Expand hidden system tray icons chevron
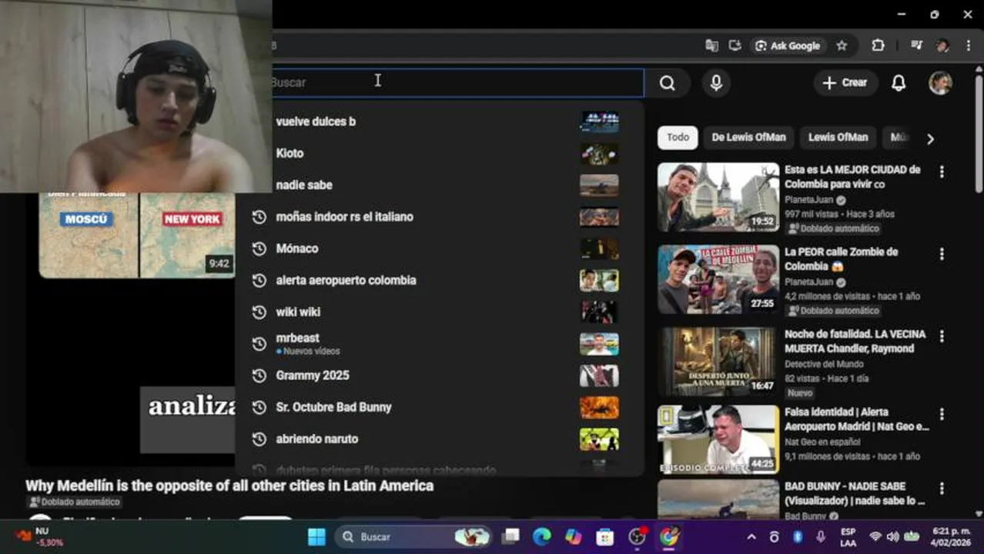Viewport: 984px width, 554px height. (x=751, y=537)
